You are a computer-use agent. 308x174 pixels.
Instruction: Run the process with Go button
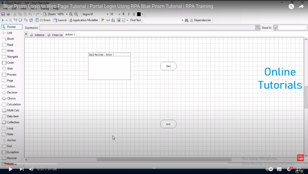click(x=3, y=20)
